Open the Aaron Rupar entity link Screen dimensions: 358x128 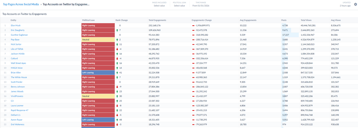(x=16, y=120)
